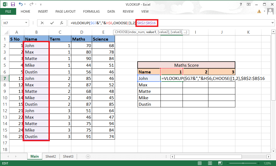The image size is (276, 166).
Task: Open the Undo history dropdown arrow
Action: point(25,5)
